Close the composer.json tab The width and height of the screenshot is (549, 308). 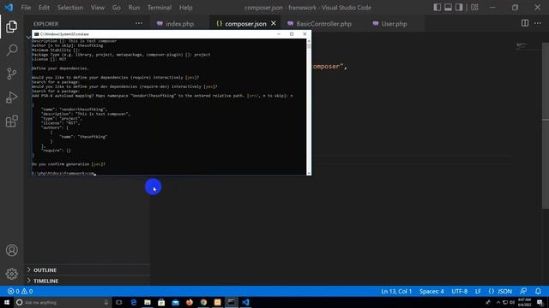[x=274, y=23]
